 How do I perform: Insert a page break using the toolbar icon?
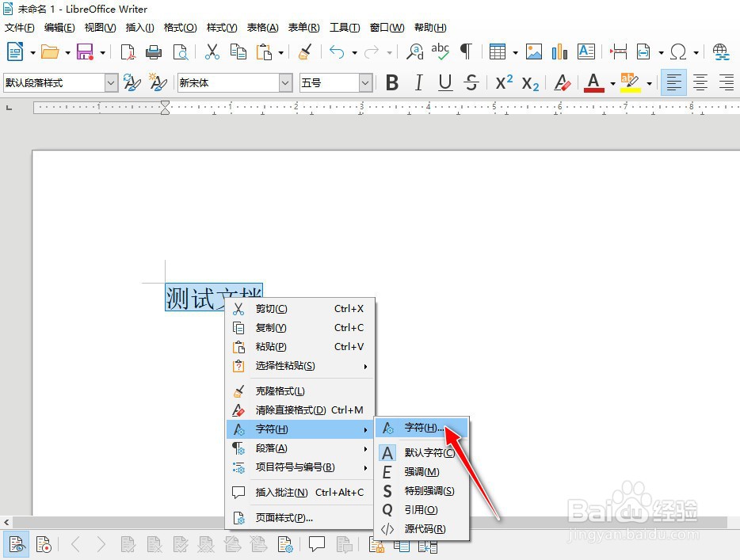(617, 51)
